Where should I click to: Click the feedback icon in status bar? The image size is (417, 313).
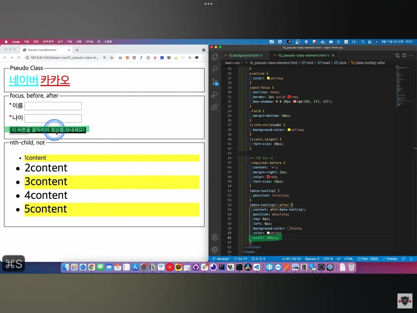point(403,259)
